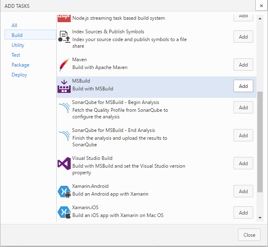Viewport: 268px width, 247px height.
Task: Add the Maven task
Action: click(243, 65)
